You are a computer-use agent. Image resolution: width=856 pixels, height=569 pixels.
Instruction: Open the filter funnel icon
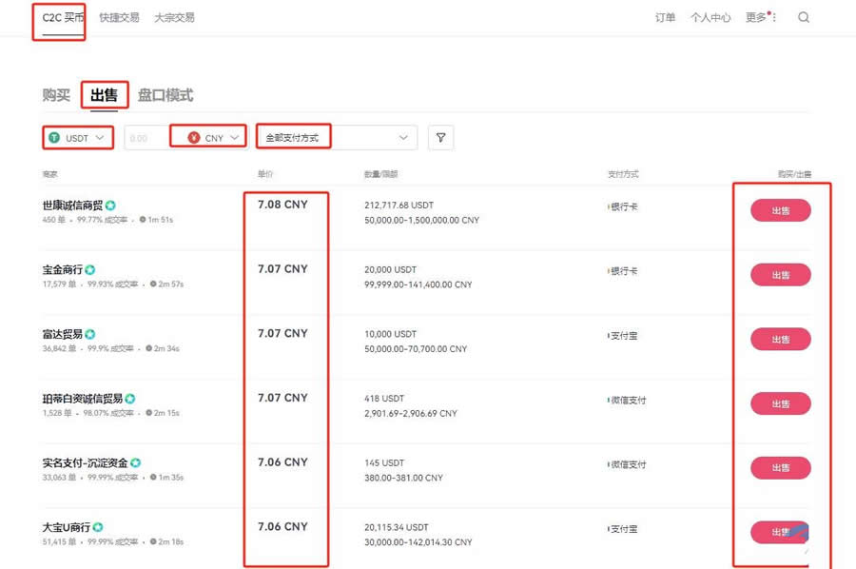pyautogui.click(x=440, y=138)
